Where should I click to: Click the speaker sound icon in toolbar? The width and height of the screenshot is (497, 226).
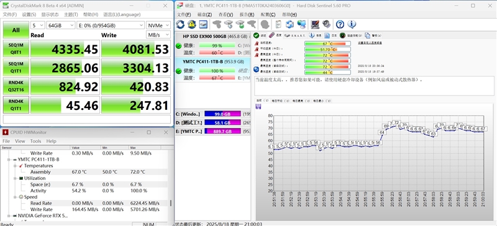pyautogui.click(x=327, y=24)
